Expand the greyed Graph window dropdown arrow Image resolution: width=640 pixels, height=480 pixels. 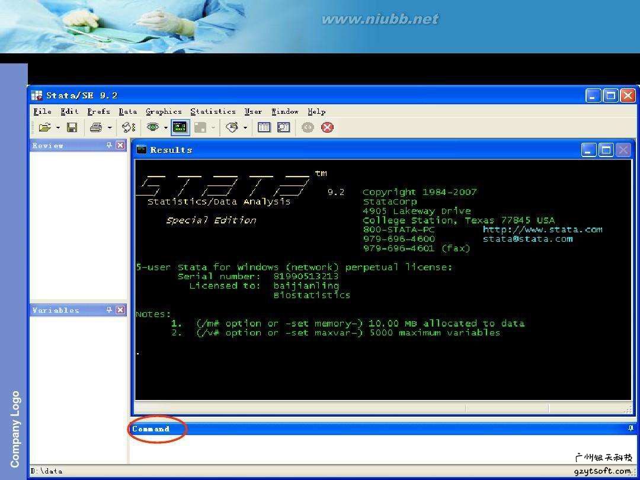(x=213, y=128)
